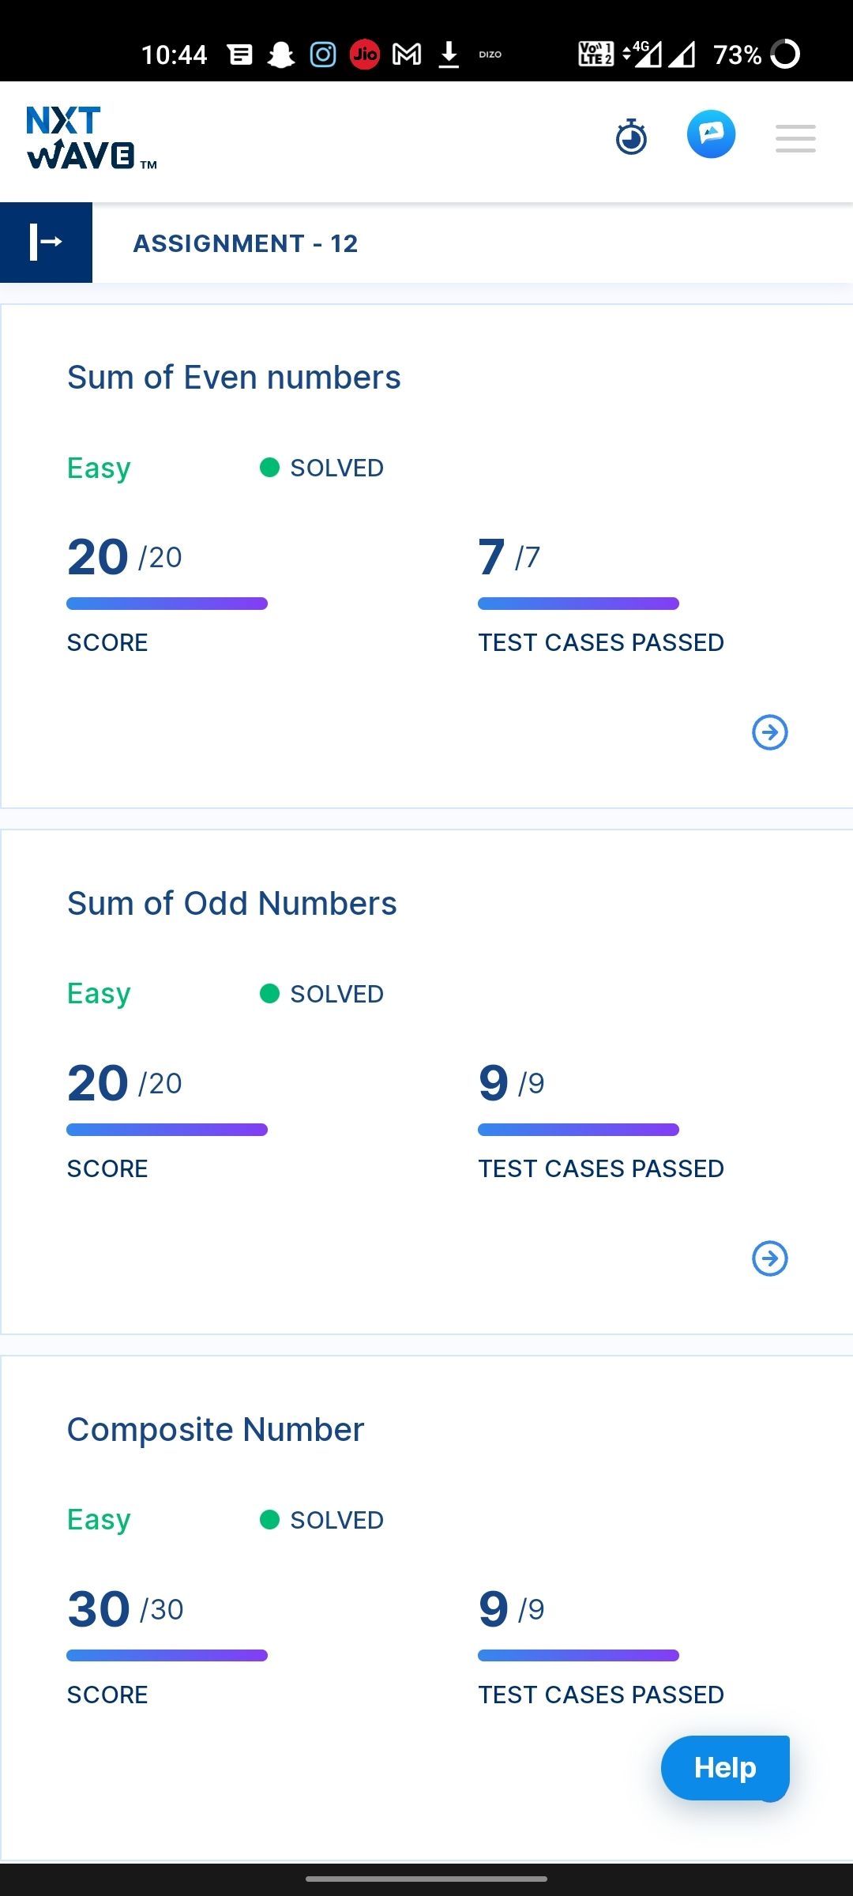Select the Sum of Even numbers title

coord(234,378)
